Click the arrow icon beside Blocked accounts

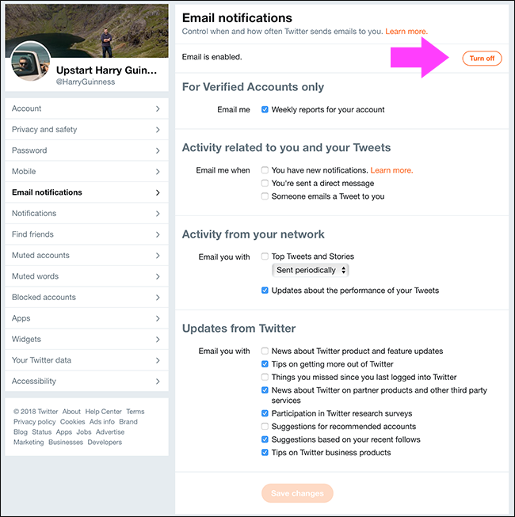tap(158, 298)
